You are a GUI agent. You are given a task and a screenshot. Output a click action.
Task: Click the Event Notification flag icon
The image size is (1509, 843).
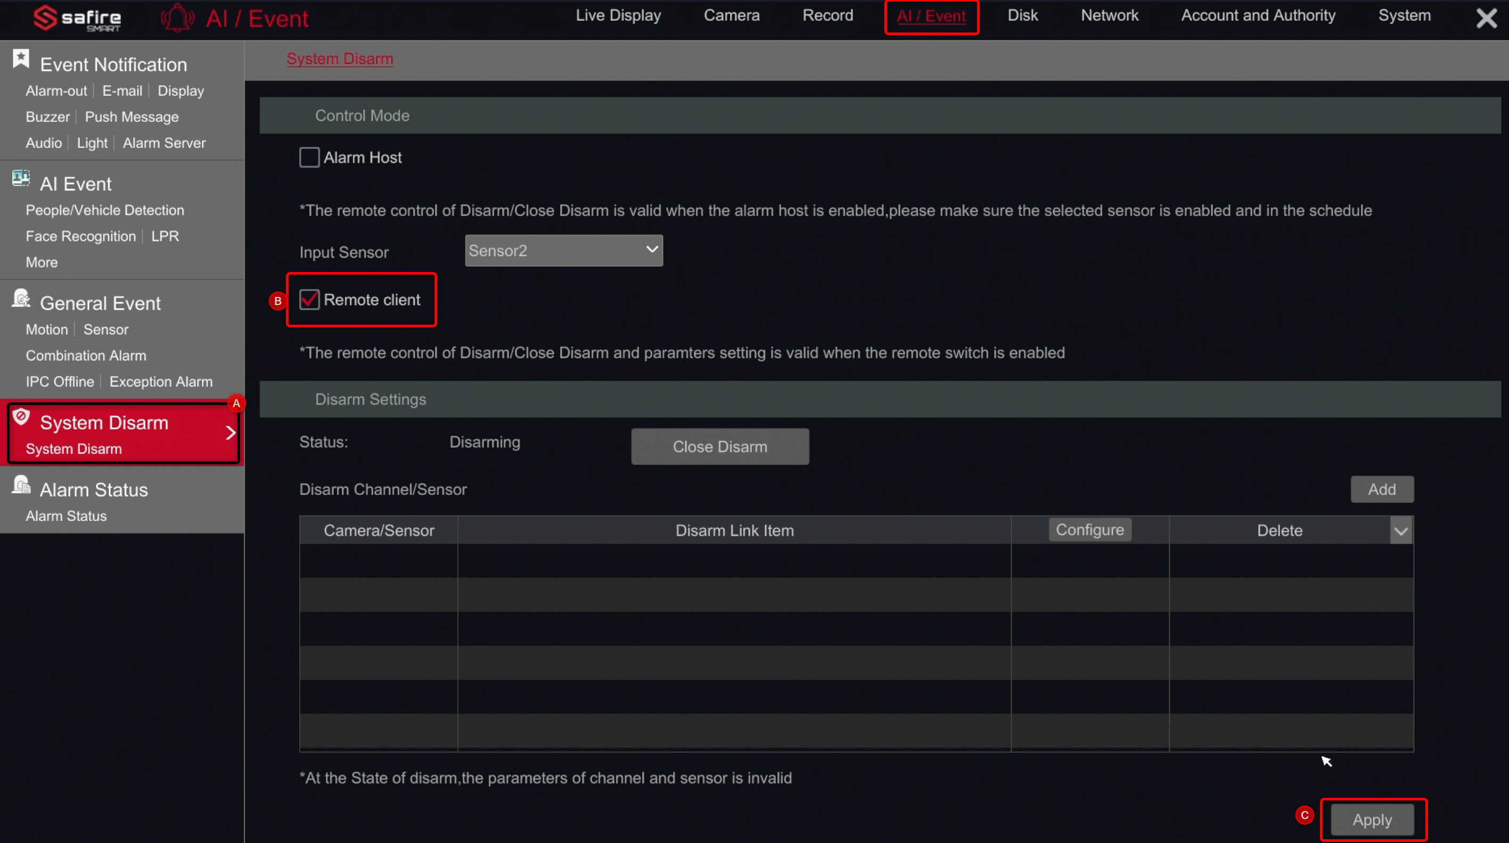click(21, 59)
